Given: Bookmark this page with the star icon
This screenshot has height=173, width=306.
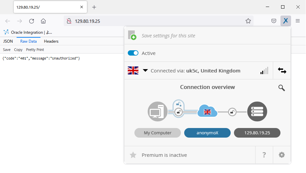Looking at the screenshot, I should click(248, 21).
